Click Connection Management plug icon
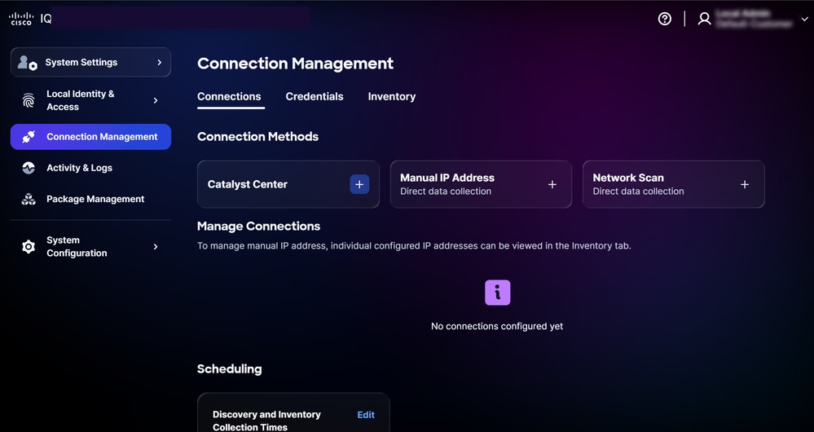Viewport: 814px width, 432px height. point(29,137)
